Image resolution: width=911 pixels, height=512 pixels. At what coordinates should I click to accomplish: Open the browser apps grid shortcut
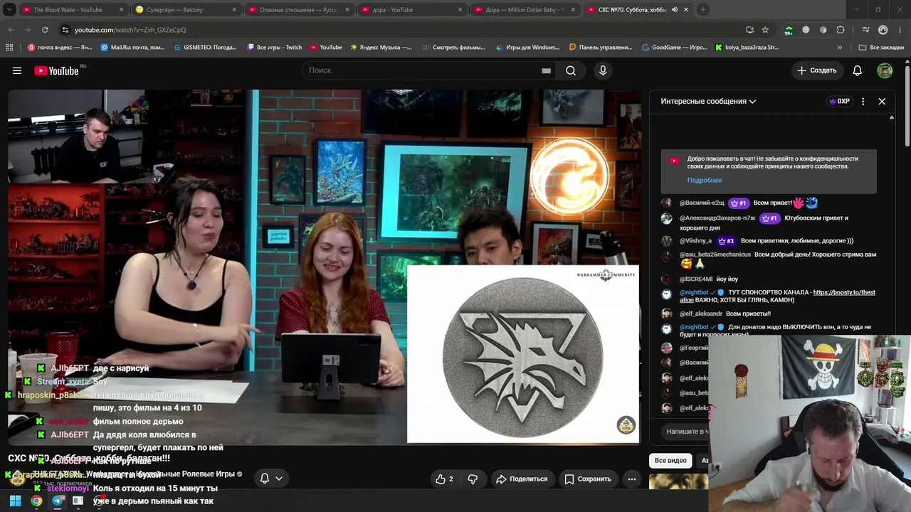[x=9, y=48]
